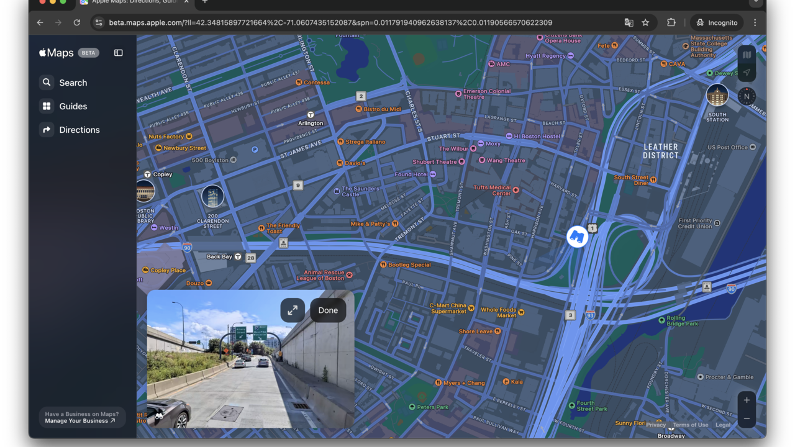
Task: Select the Strega Italiano restaurant pin
Action: click(x=340, y=142)
